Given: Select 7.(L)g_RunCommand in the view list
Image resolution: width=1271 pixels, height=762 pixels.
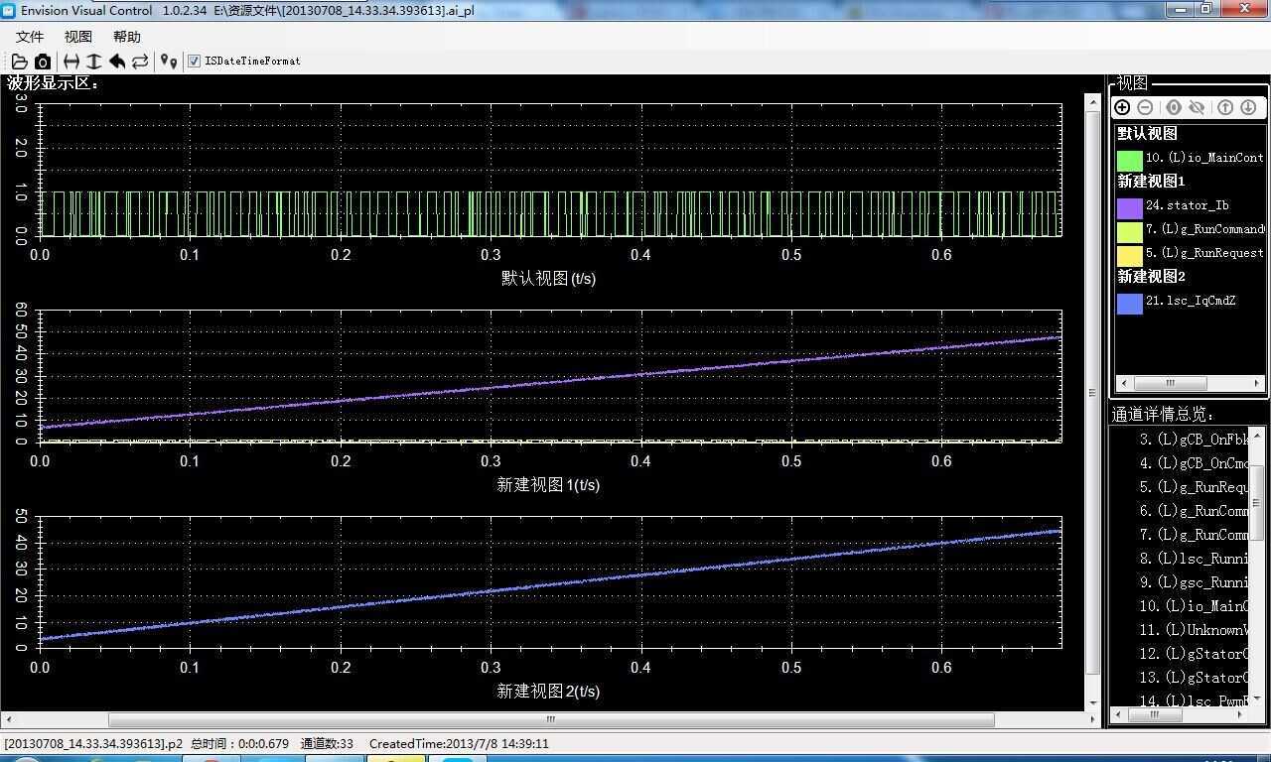Looking at the screenshot, I should (x=1204, y=229).
